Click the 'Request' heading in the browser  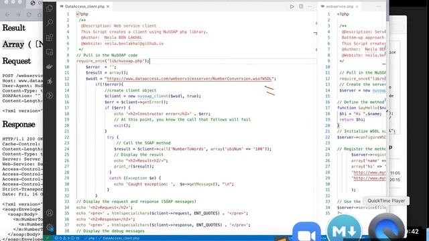point(16,61)
